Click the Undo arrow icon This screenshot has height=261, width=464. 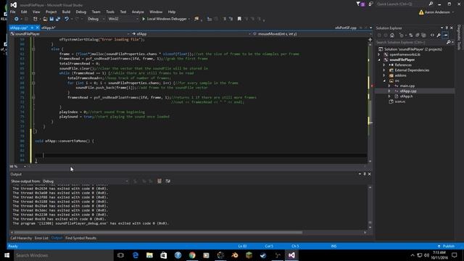pos(67,19)
